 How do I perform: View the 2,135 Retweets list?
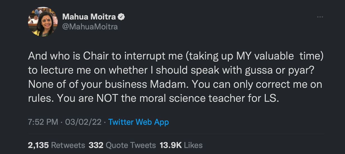(x=56, y=145)
